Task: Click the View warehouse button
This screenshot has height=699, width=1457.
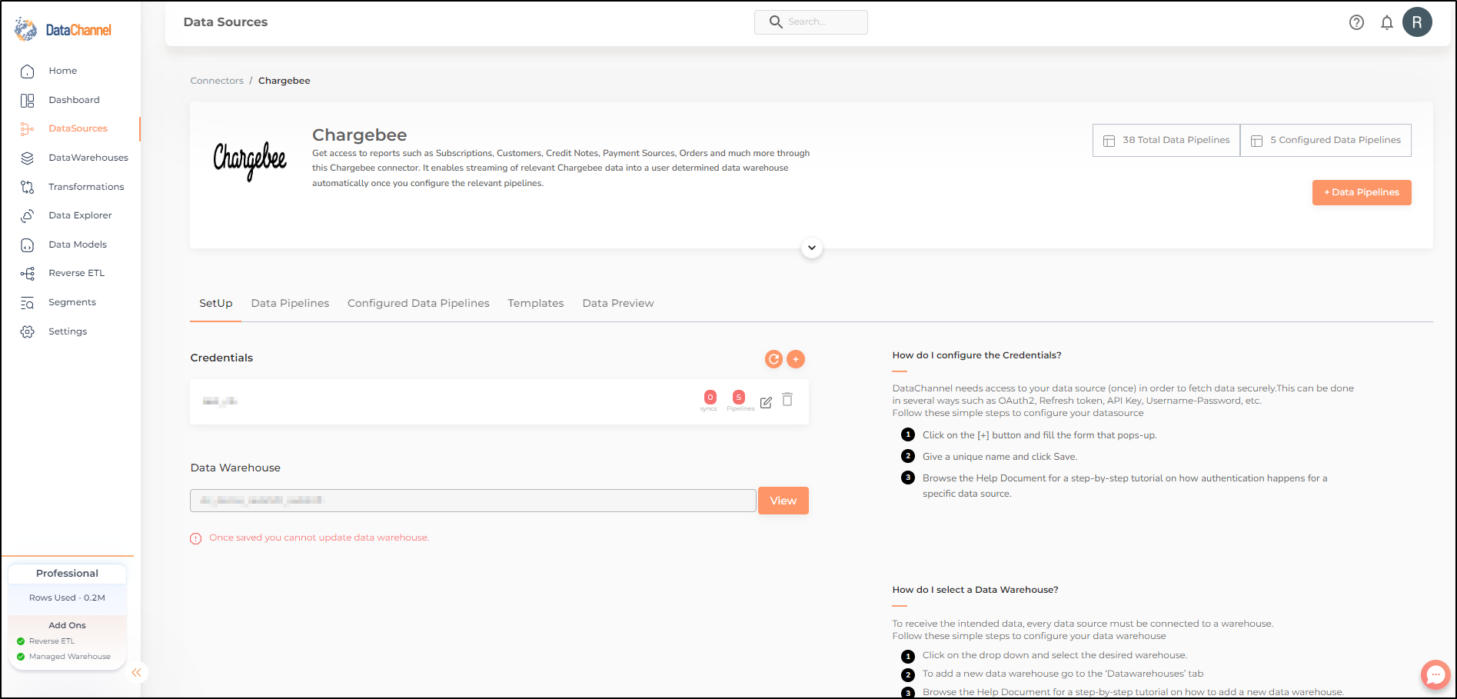Action: [x=783, y=501]
